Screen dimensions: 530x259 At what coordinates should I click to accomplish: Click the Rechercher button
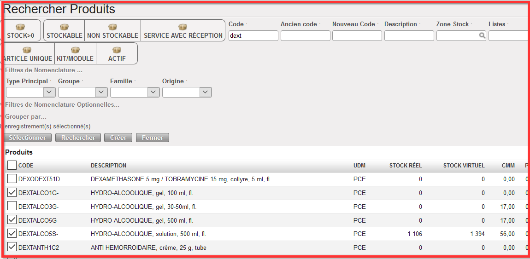(78, 138)
